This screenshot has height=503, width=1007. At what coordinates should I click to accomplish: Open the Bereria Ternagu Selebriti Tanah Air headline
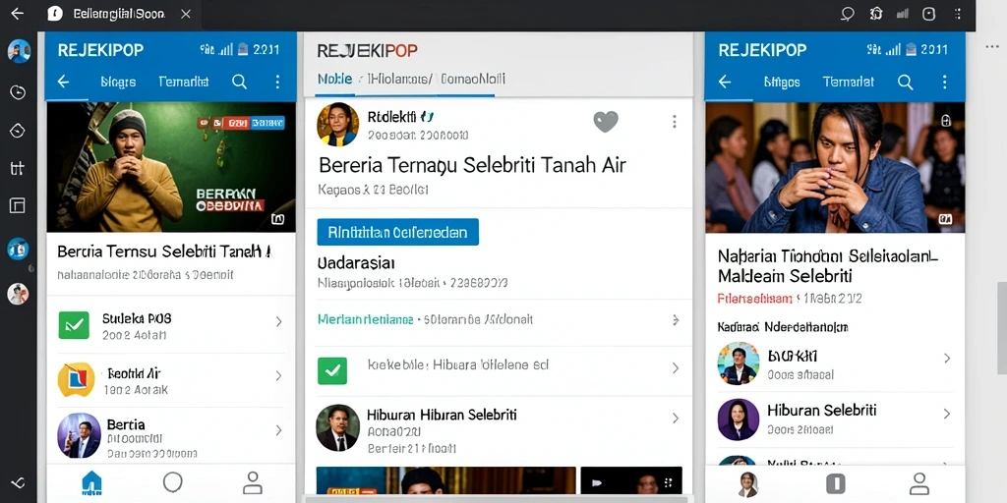[472, 165]
